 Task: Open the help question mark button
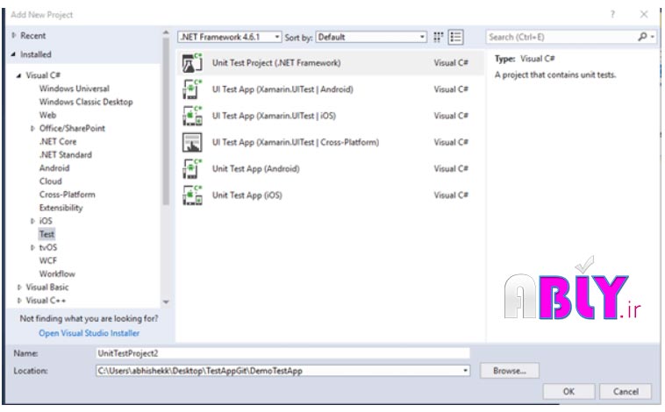(612, 14)
